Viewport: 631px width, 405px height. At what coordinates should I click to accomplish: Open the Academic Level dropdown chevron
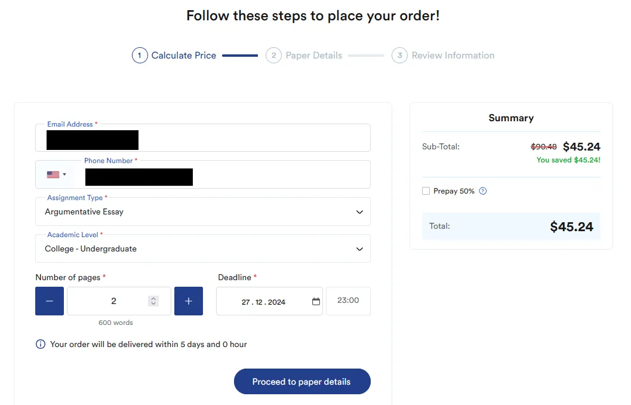click(x=359, y=249)
